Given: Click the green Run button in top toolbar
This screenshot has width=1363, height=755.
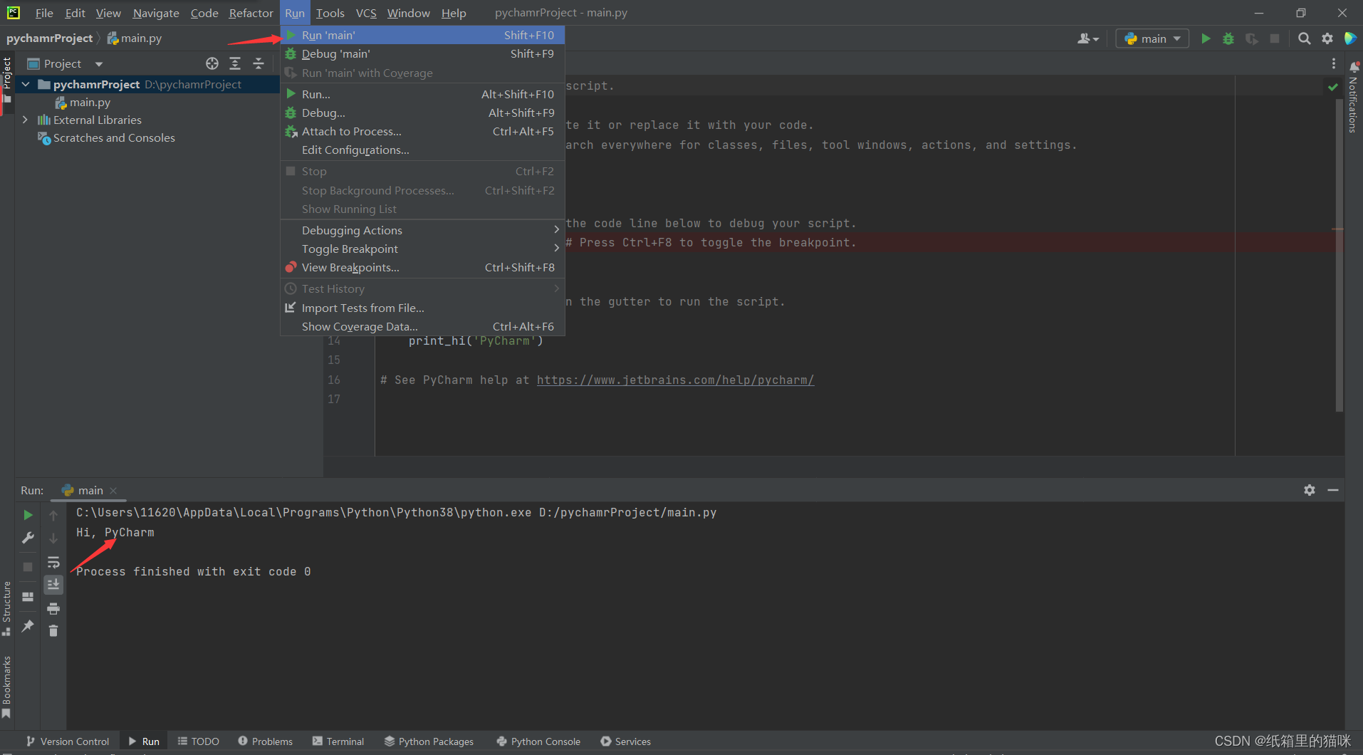Looking at the screenshot, I should click(1206, 38).
